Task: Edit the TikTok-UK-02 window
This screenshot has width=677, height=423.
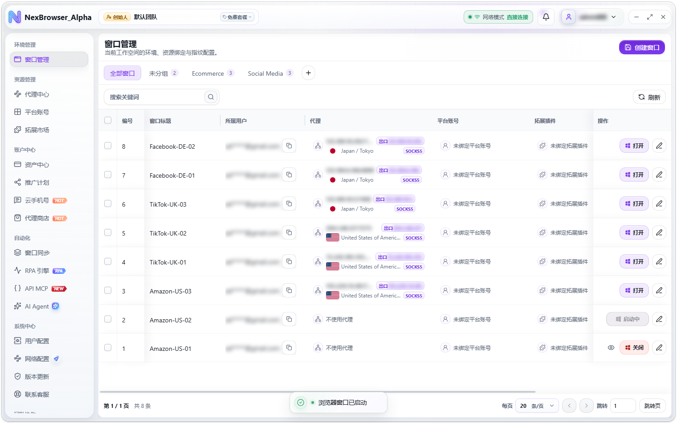Action: pyautogui.click(x=659, y=232)
